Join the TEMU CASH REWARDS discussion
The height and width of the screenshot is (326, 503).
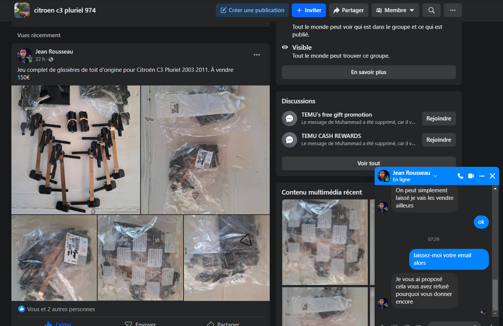(x=438, y=140)
